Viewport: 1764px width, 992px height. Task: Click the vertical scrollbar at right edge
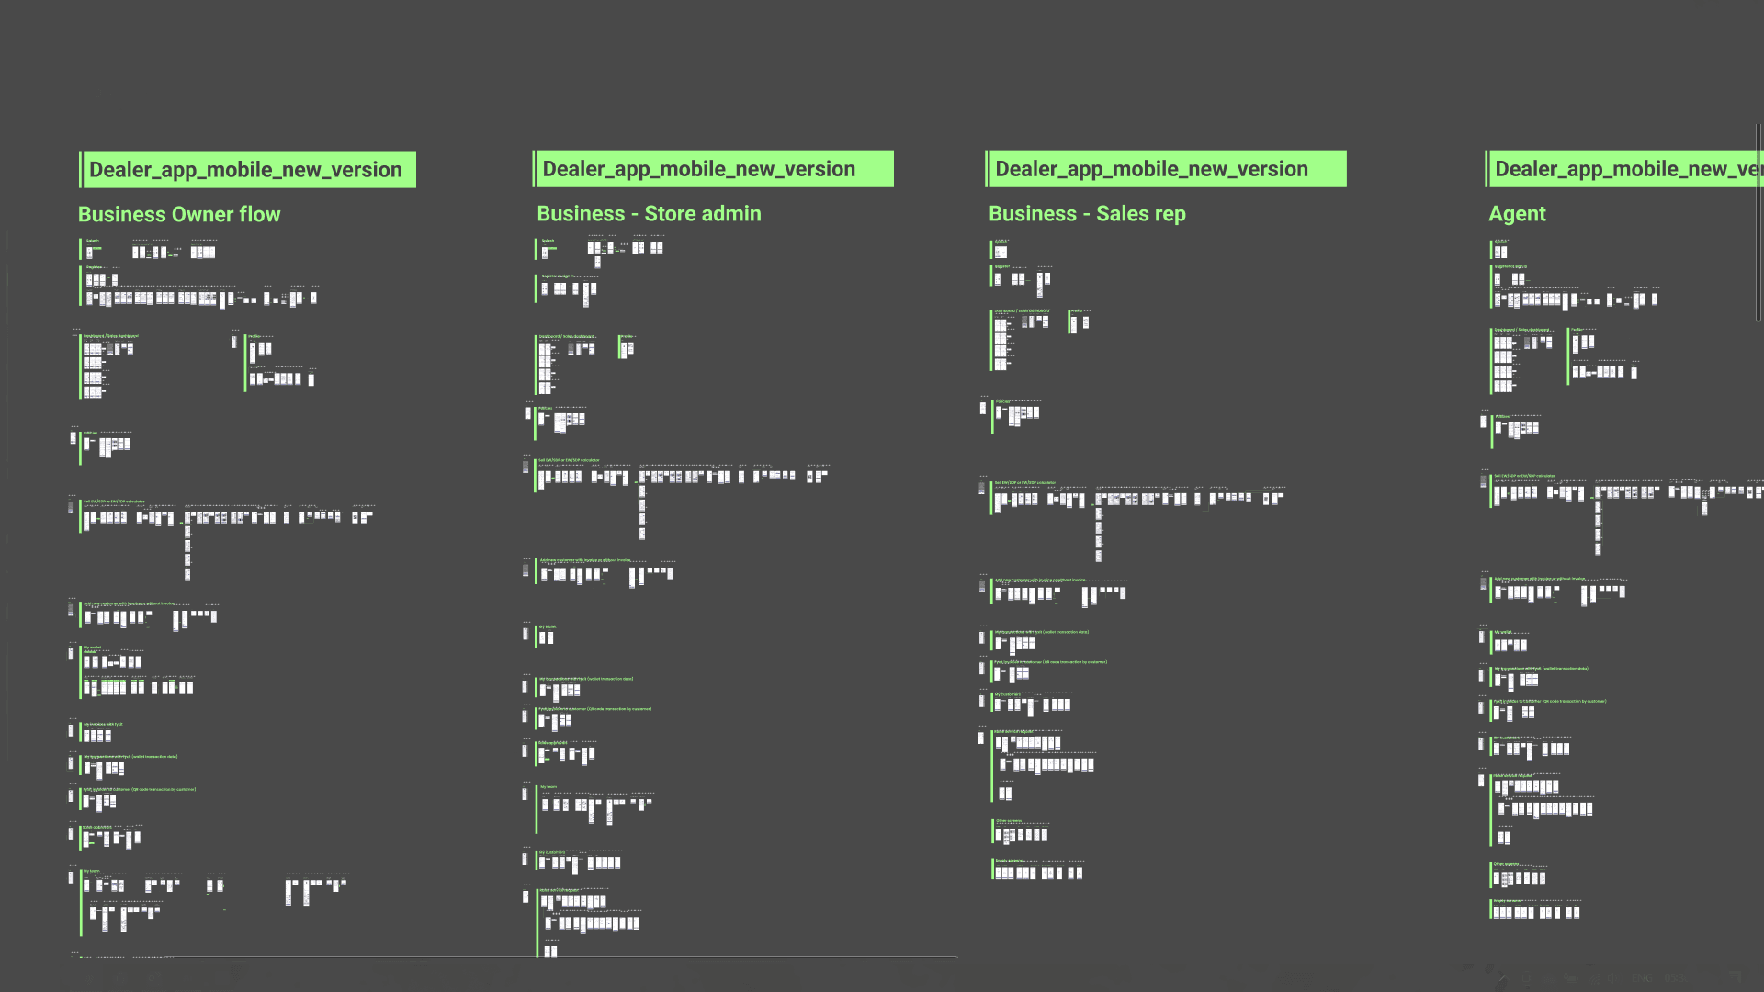(1758, 223)
